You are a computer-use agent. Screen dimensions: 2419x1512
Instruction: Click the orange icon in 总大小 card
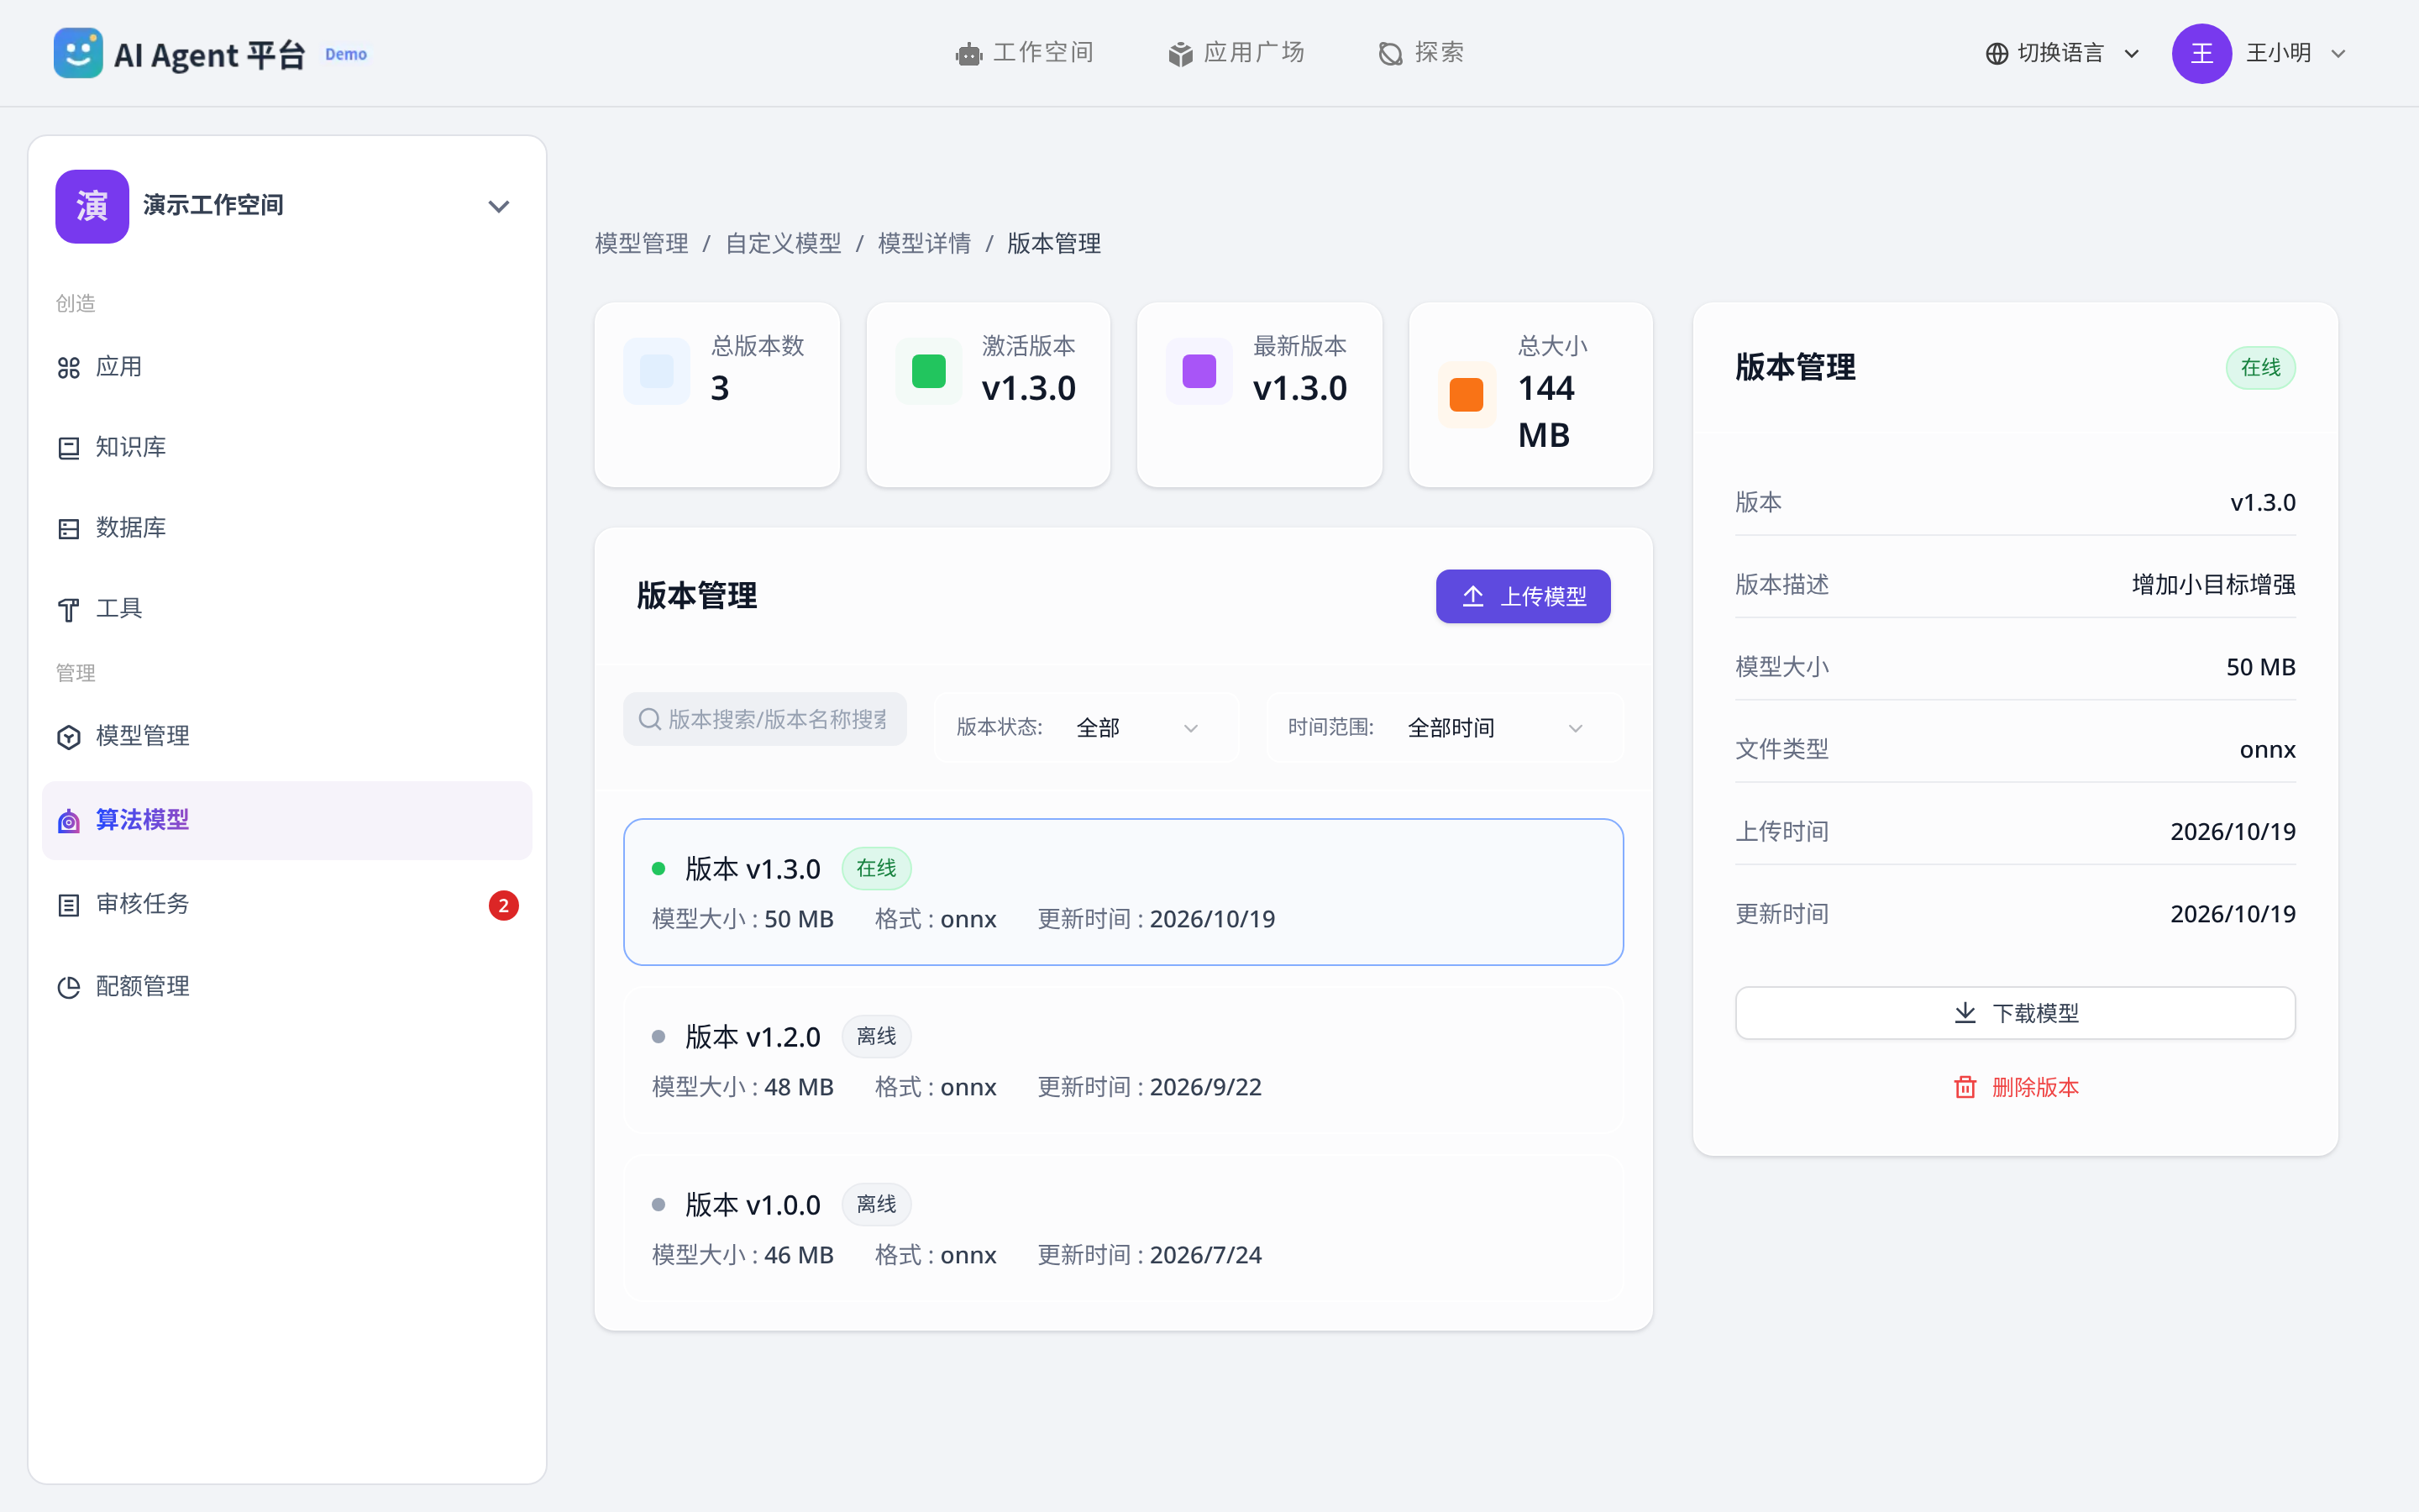pyautogui.click(x=1467, y=394)
